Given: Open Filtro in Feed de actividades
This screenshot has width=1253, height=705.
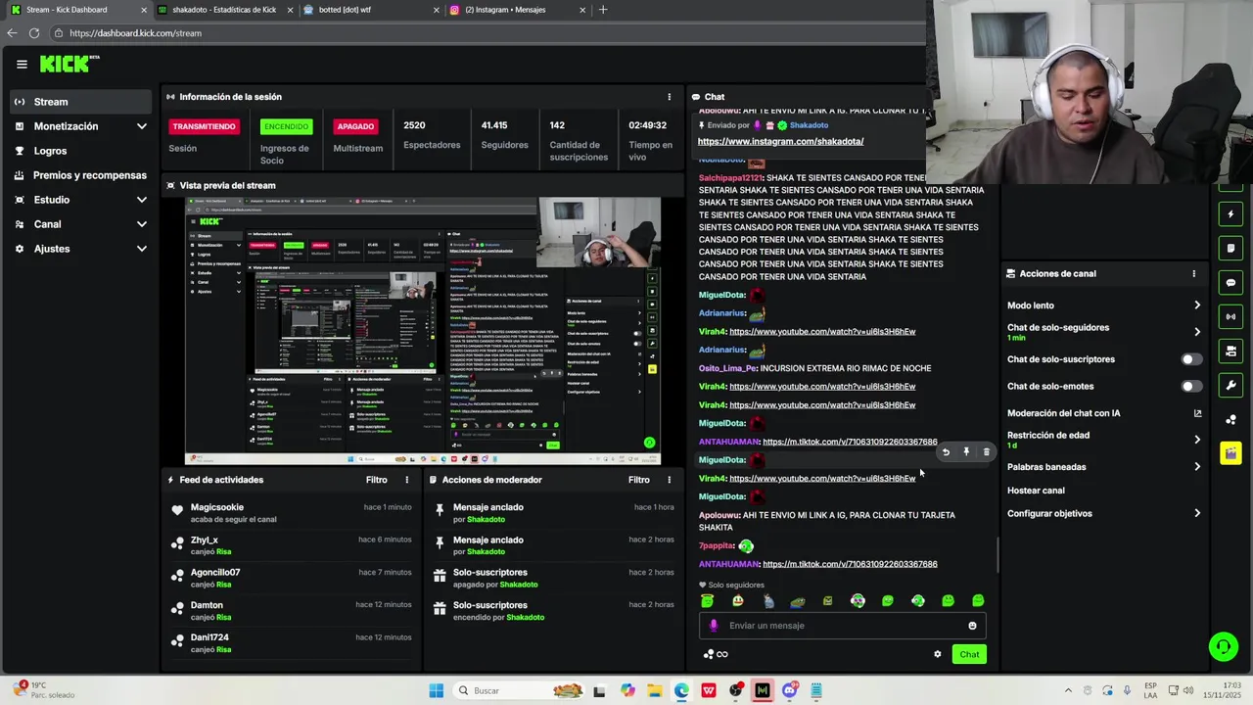Looking at the screenshot, I should [377, 480].
